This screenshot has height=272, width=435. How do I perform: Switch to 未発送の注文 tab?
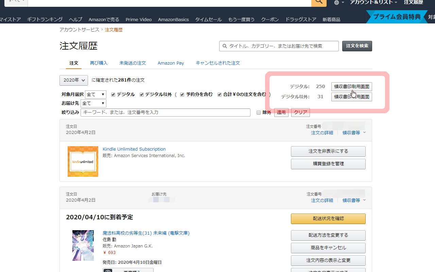point(133,63)
